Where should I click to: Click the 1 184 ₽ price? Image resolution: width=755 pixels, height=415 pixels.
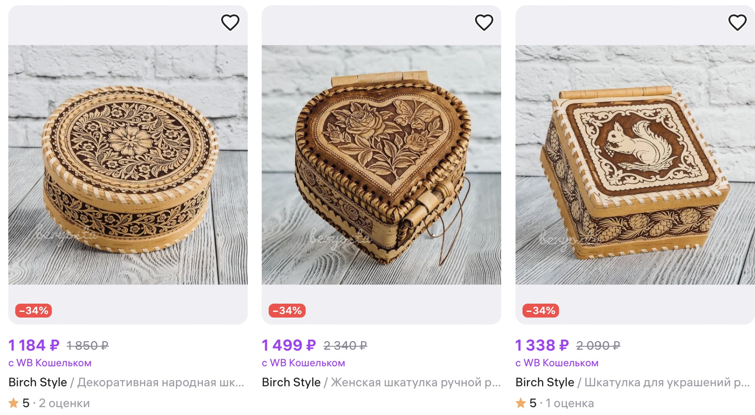(34, 345)
